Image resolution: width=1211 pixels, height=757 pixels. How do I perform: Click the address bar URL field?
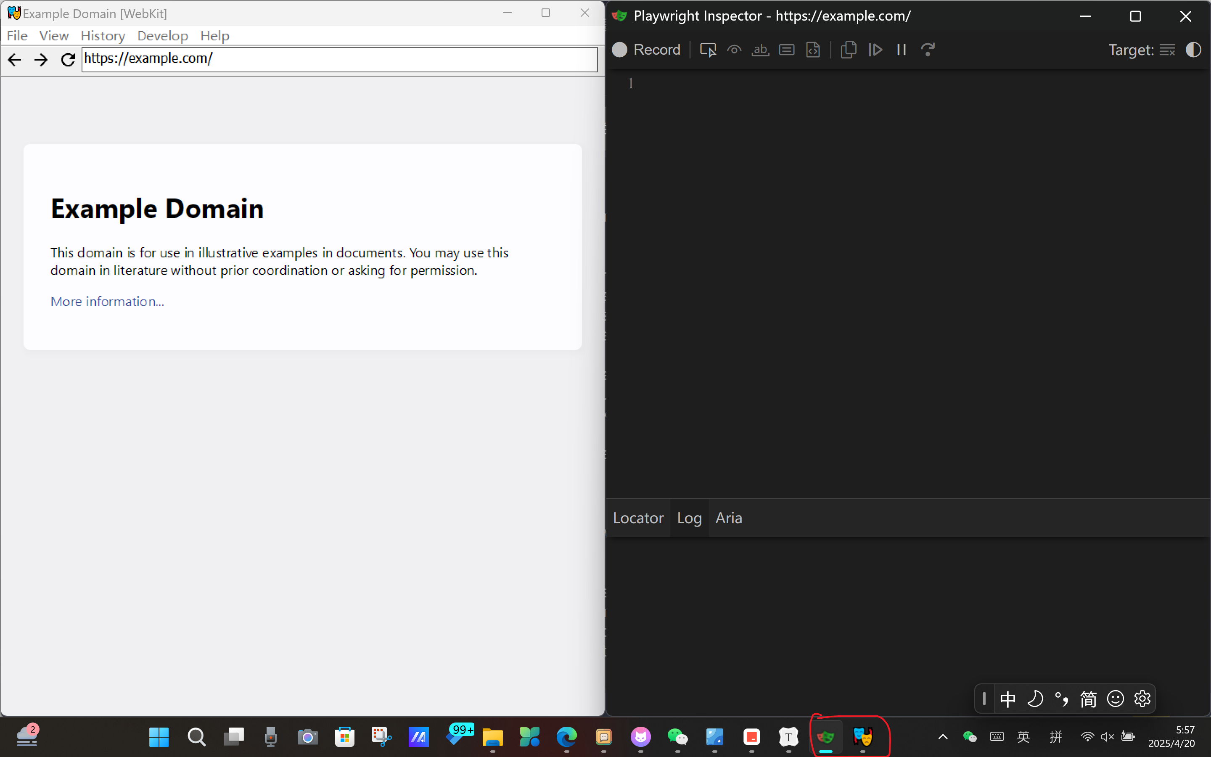point(339,59)
